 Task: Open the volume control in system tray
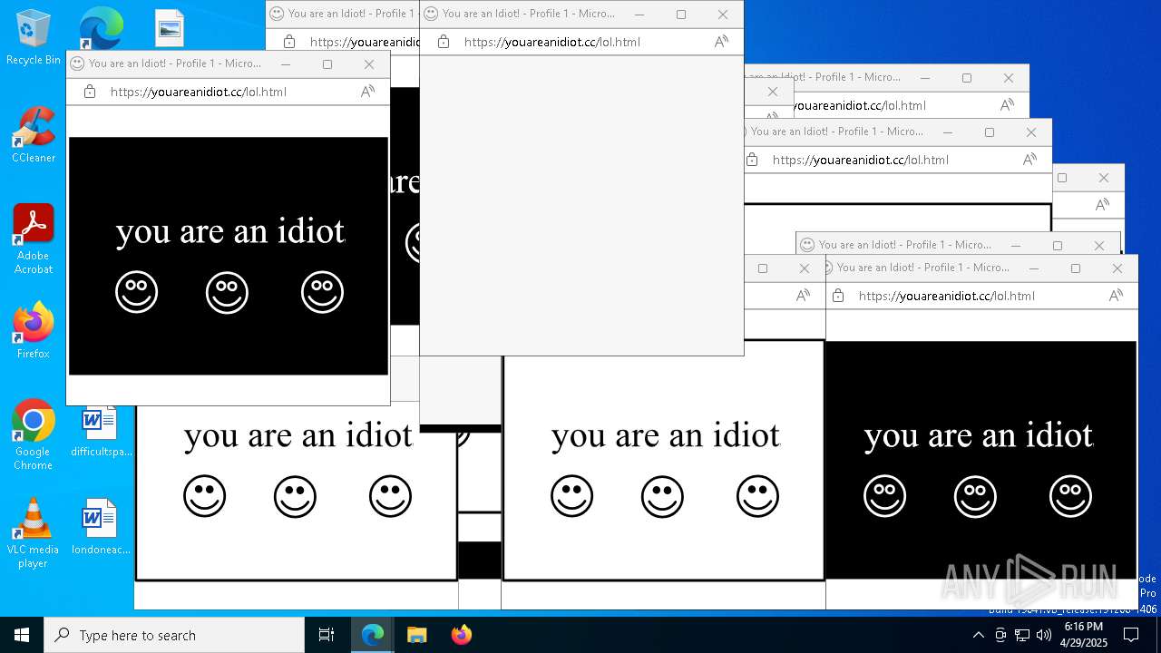click(1044, 635)
